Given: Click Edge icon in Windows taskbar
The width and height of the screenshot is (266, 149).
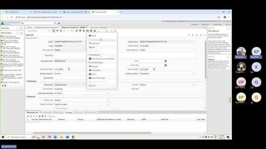Looking at the screenshot, I should pyautogui.click(x=55, y=137).
